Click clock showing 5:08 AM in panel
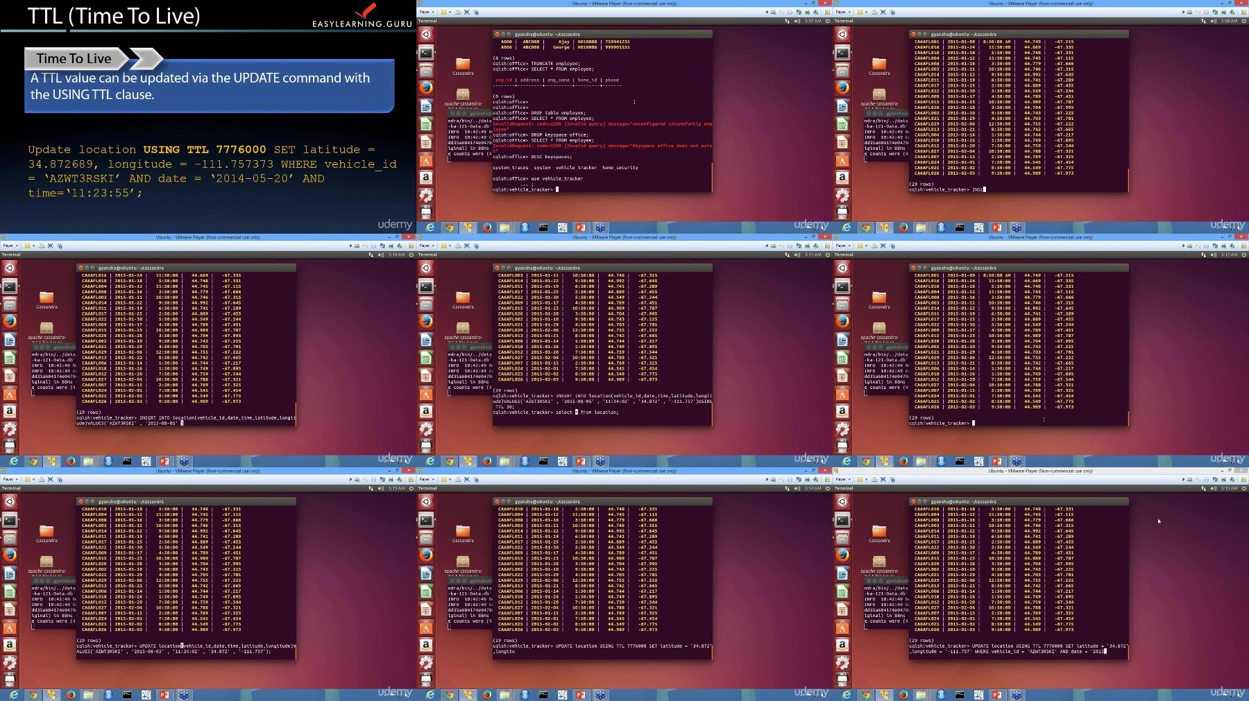Viewport: 1249px width, 701px height. coord(1229,21)
